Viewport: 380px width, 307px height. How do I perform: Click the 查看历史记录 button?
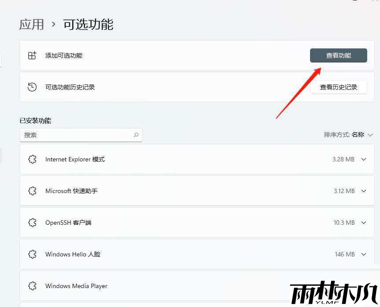pos(339,87)
